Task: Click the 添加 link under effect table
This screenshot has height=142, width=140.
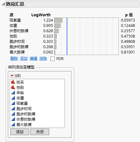Action: [24, 58]
